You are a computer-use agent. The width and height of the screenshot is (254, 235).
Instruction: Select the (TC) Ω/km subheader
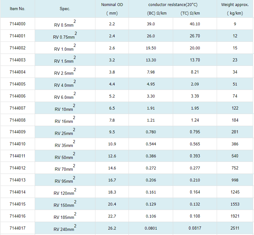point(190,13)
